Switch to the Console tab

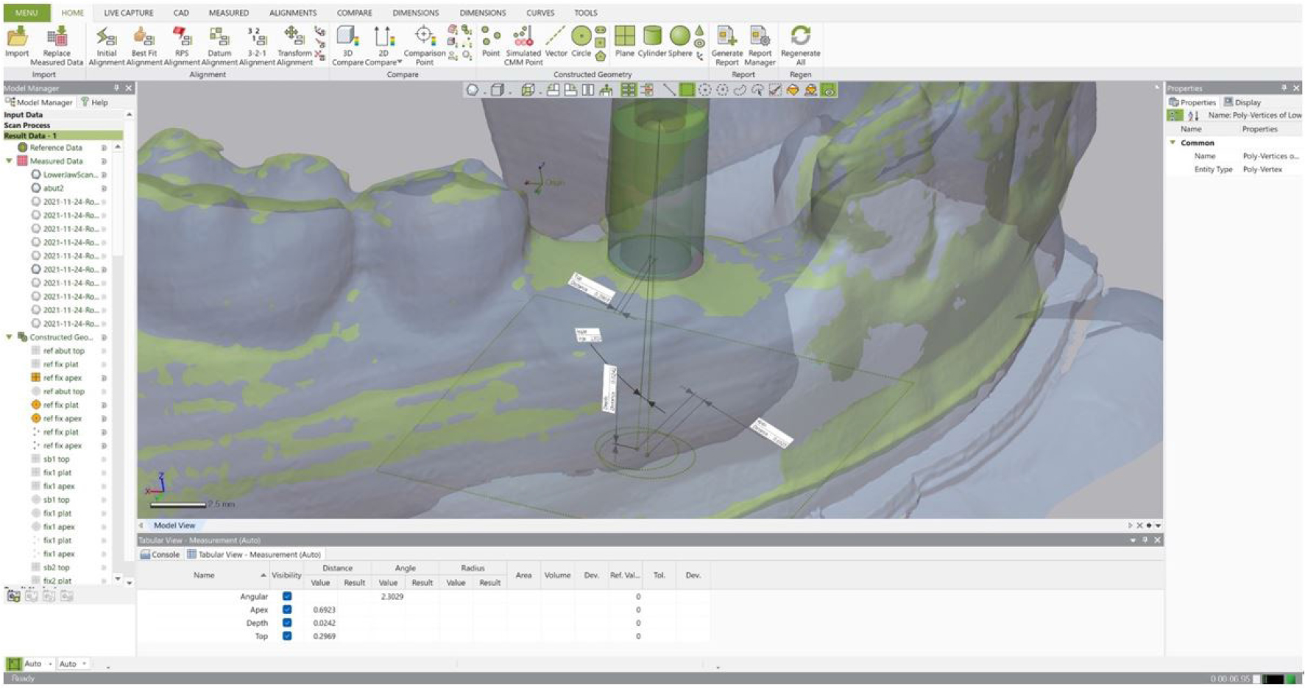[160, 554]
